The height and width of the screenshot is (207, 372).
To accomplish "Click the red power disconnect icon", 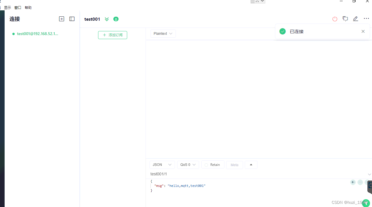I will point(335,19).
